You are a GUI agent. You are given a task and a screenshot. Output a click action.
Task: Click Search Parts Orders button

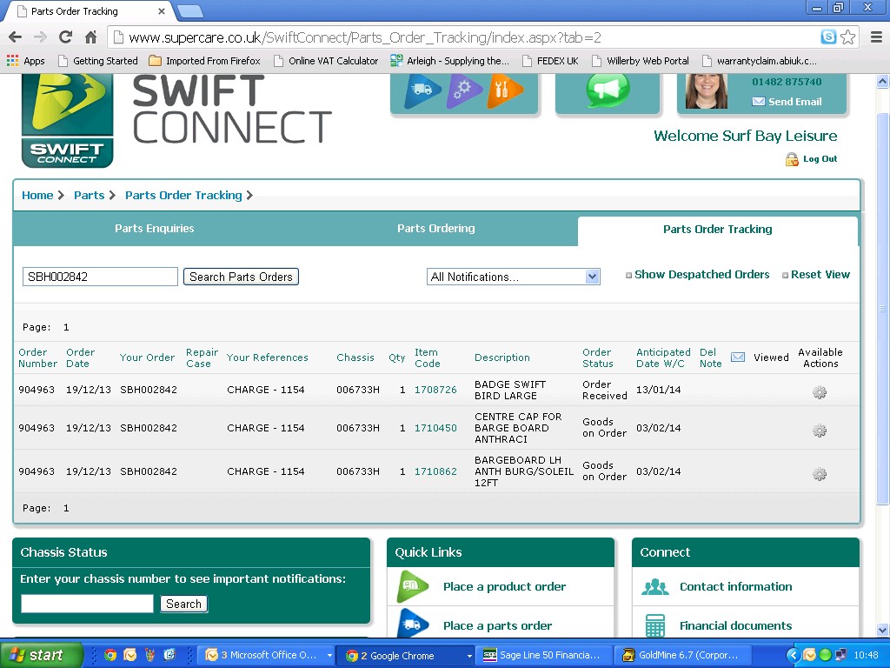point(241,277)
